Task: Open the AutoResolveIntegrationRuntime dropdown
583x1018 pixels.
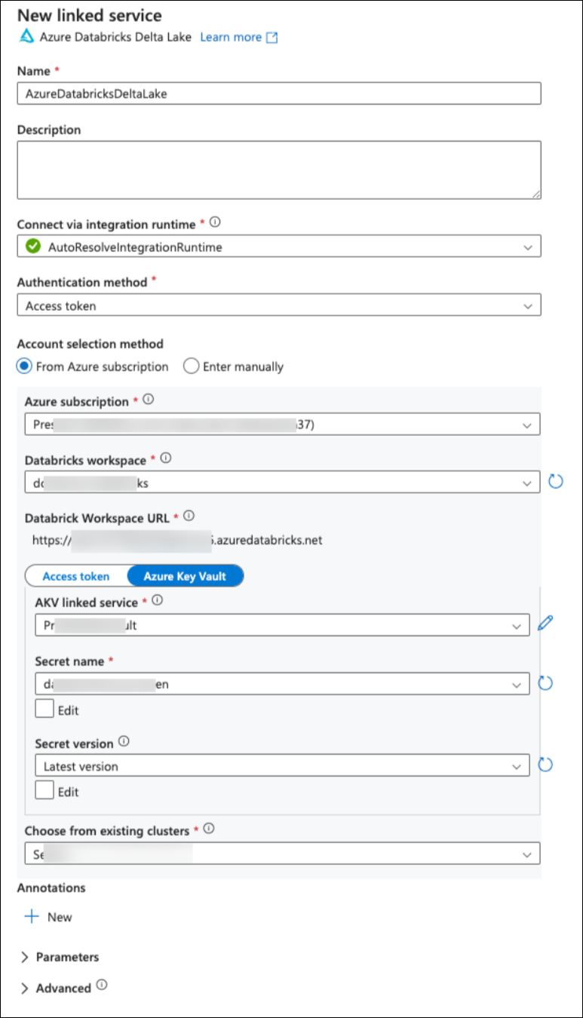Action: click(278, 247)
